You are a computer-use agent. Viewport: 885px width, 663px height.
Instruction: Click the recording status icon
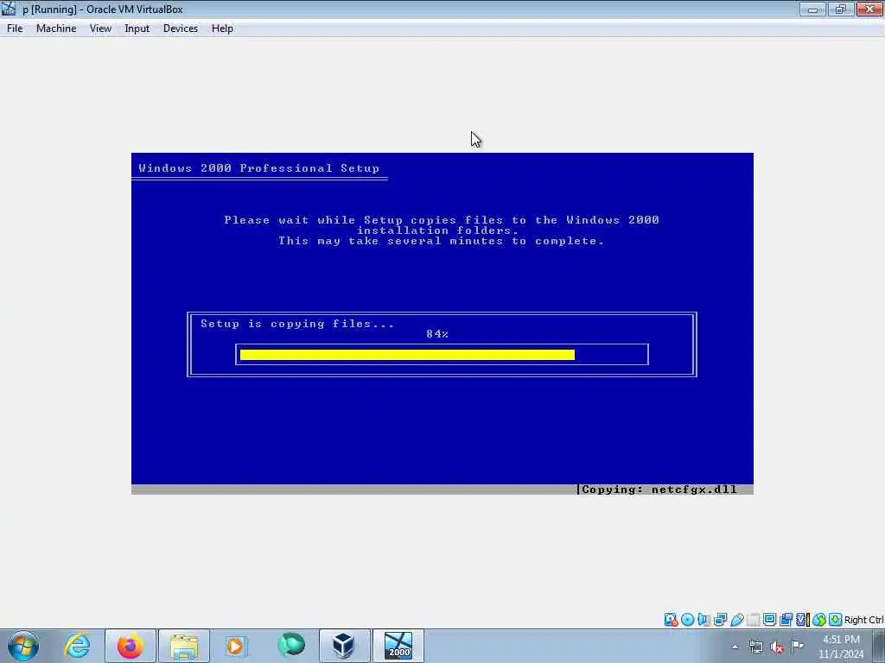pyautogui.click(x=786, y=620)
